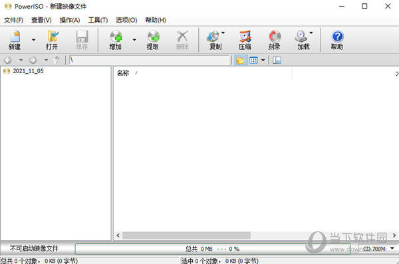Click the Burn (刻录) disc icon
Screen dimensions: 399x264
[x=275, y=37]
